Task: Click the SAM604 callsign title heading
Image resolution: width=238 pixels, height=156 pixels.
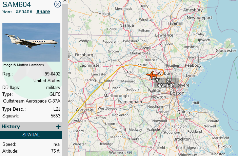Action: pyautogui.click(x=17, y=4)
